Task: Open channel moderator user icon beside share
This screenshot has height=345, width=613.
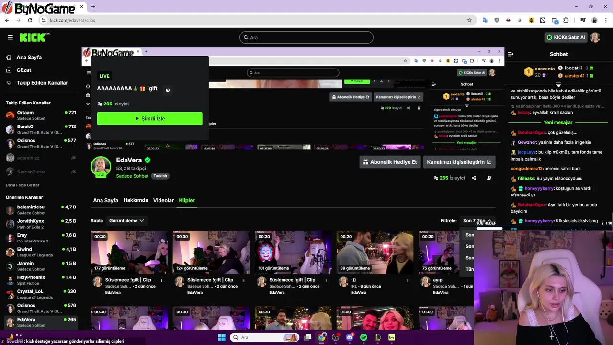Action: 489,178
